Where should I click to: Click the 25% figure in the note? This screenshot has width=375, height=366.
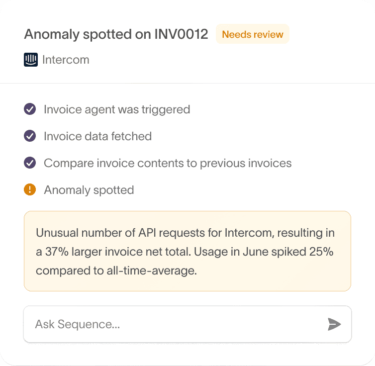pyautogui.click(x=320, y=252)
